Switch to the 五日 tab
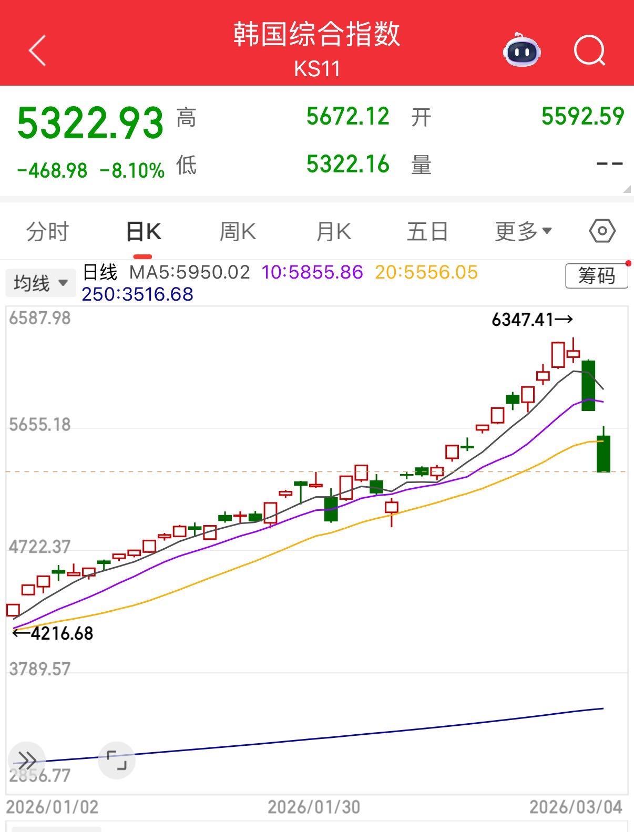This screenshot has height=832, width=634. [427, 231]
